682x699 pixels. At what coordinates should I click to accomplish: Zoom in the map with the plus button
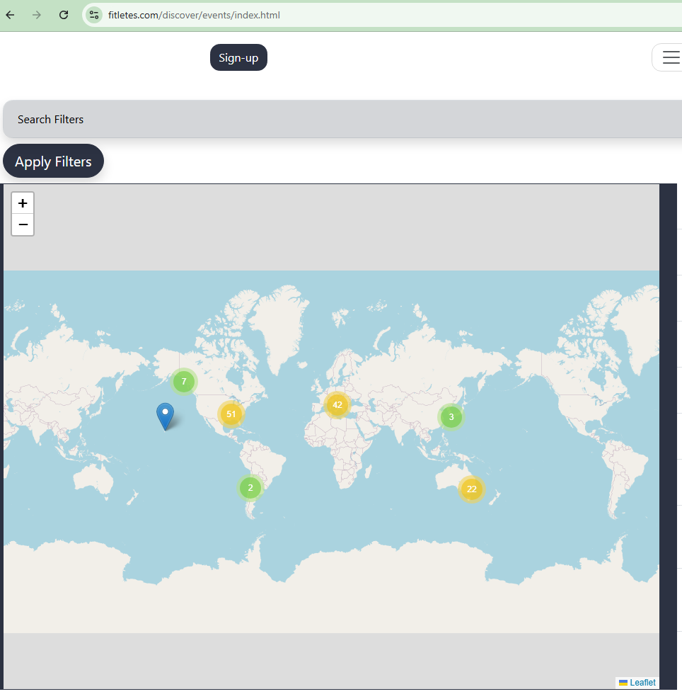pyautogui.click(x=23, y=203)
